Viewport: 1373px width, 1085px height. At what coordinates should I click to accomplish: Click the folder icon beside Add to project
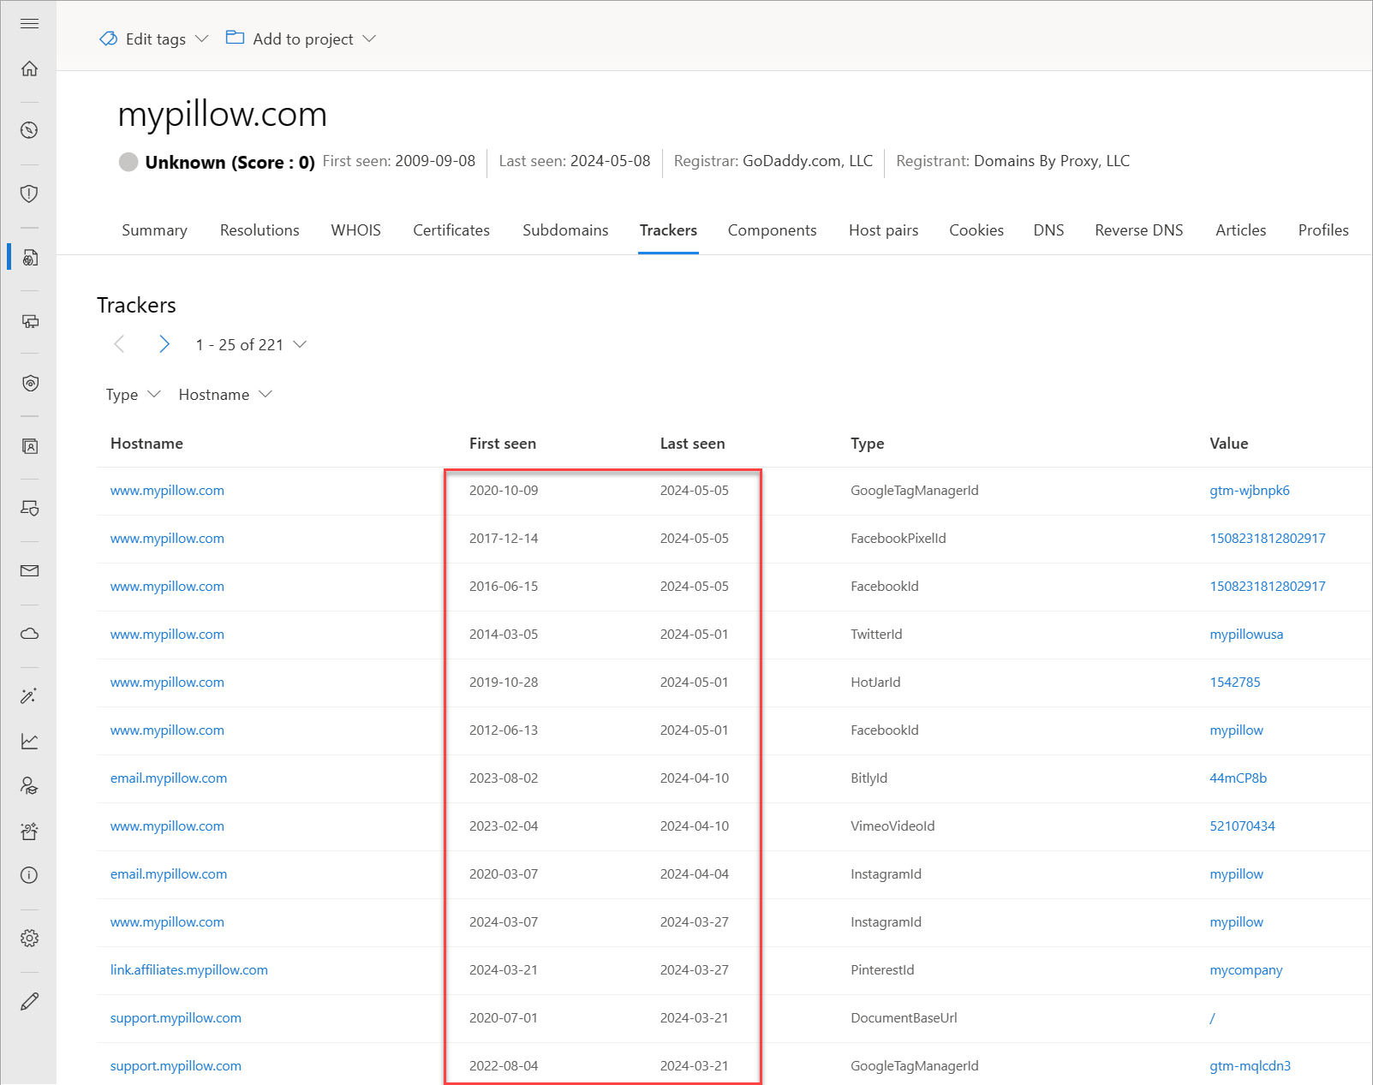coord(235,38)
